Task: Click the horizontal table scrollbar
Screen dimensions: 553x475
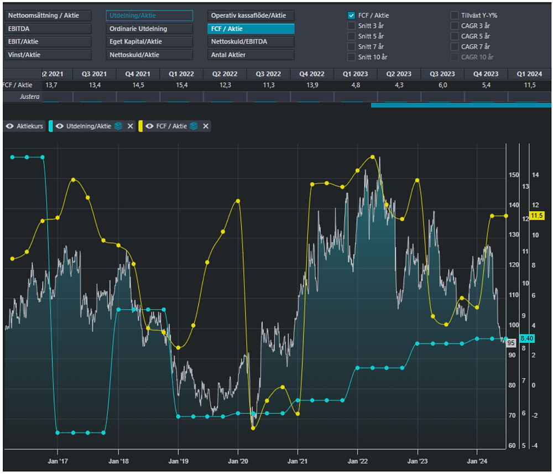Action: click(461, 105)
